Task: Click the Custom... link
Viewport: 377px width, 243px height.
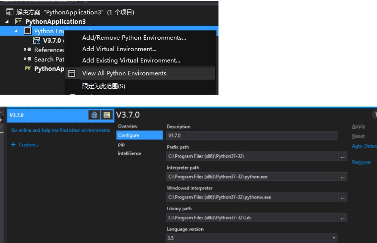Action: click(x=29, y=145)
